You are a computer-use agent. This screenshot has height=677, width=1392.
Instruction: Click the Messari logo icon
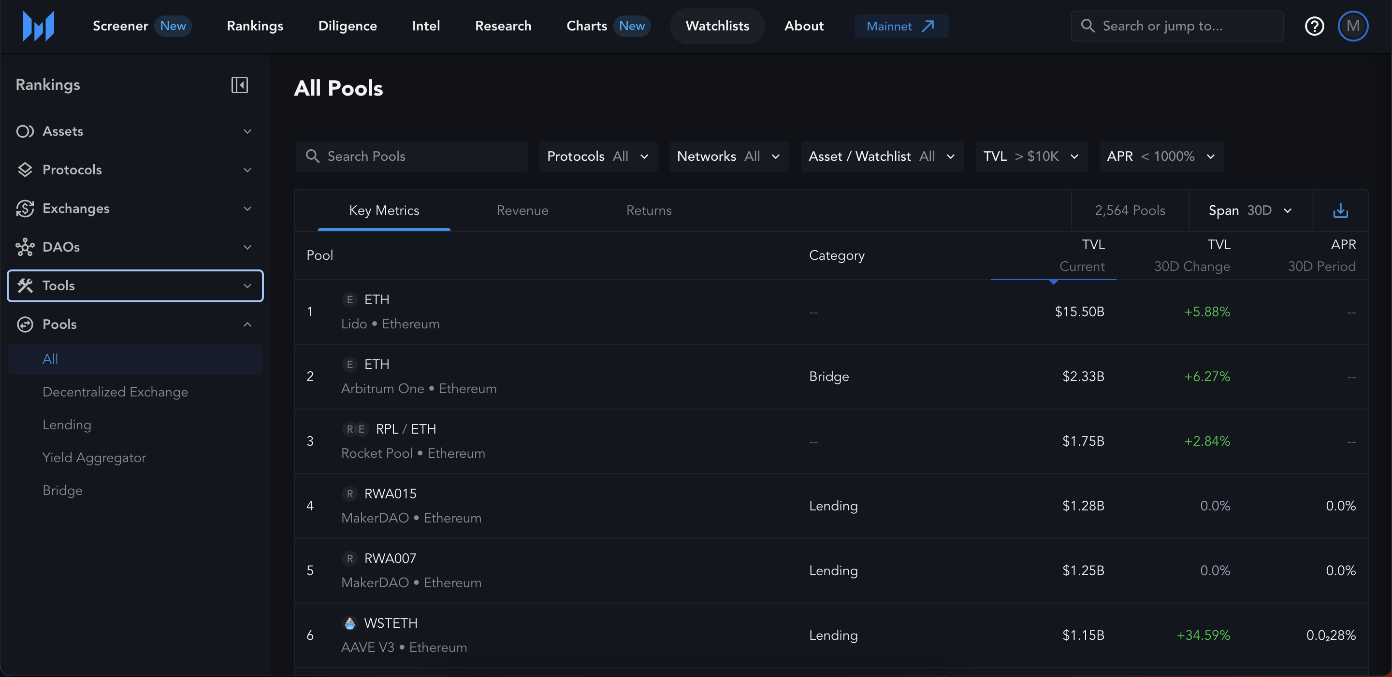click(x=38, y=26)
